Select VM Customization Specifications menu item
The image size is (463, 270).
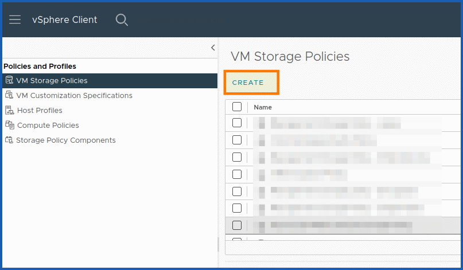click(74, 95)
